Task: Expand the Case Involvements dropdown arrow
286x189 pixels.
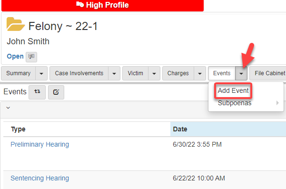Action: [x=114, y=73]
